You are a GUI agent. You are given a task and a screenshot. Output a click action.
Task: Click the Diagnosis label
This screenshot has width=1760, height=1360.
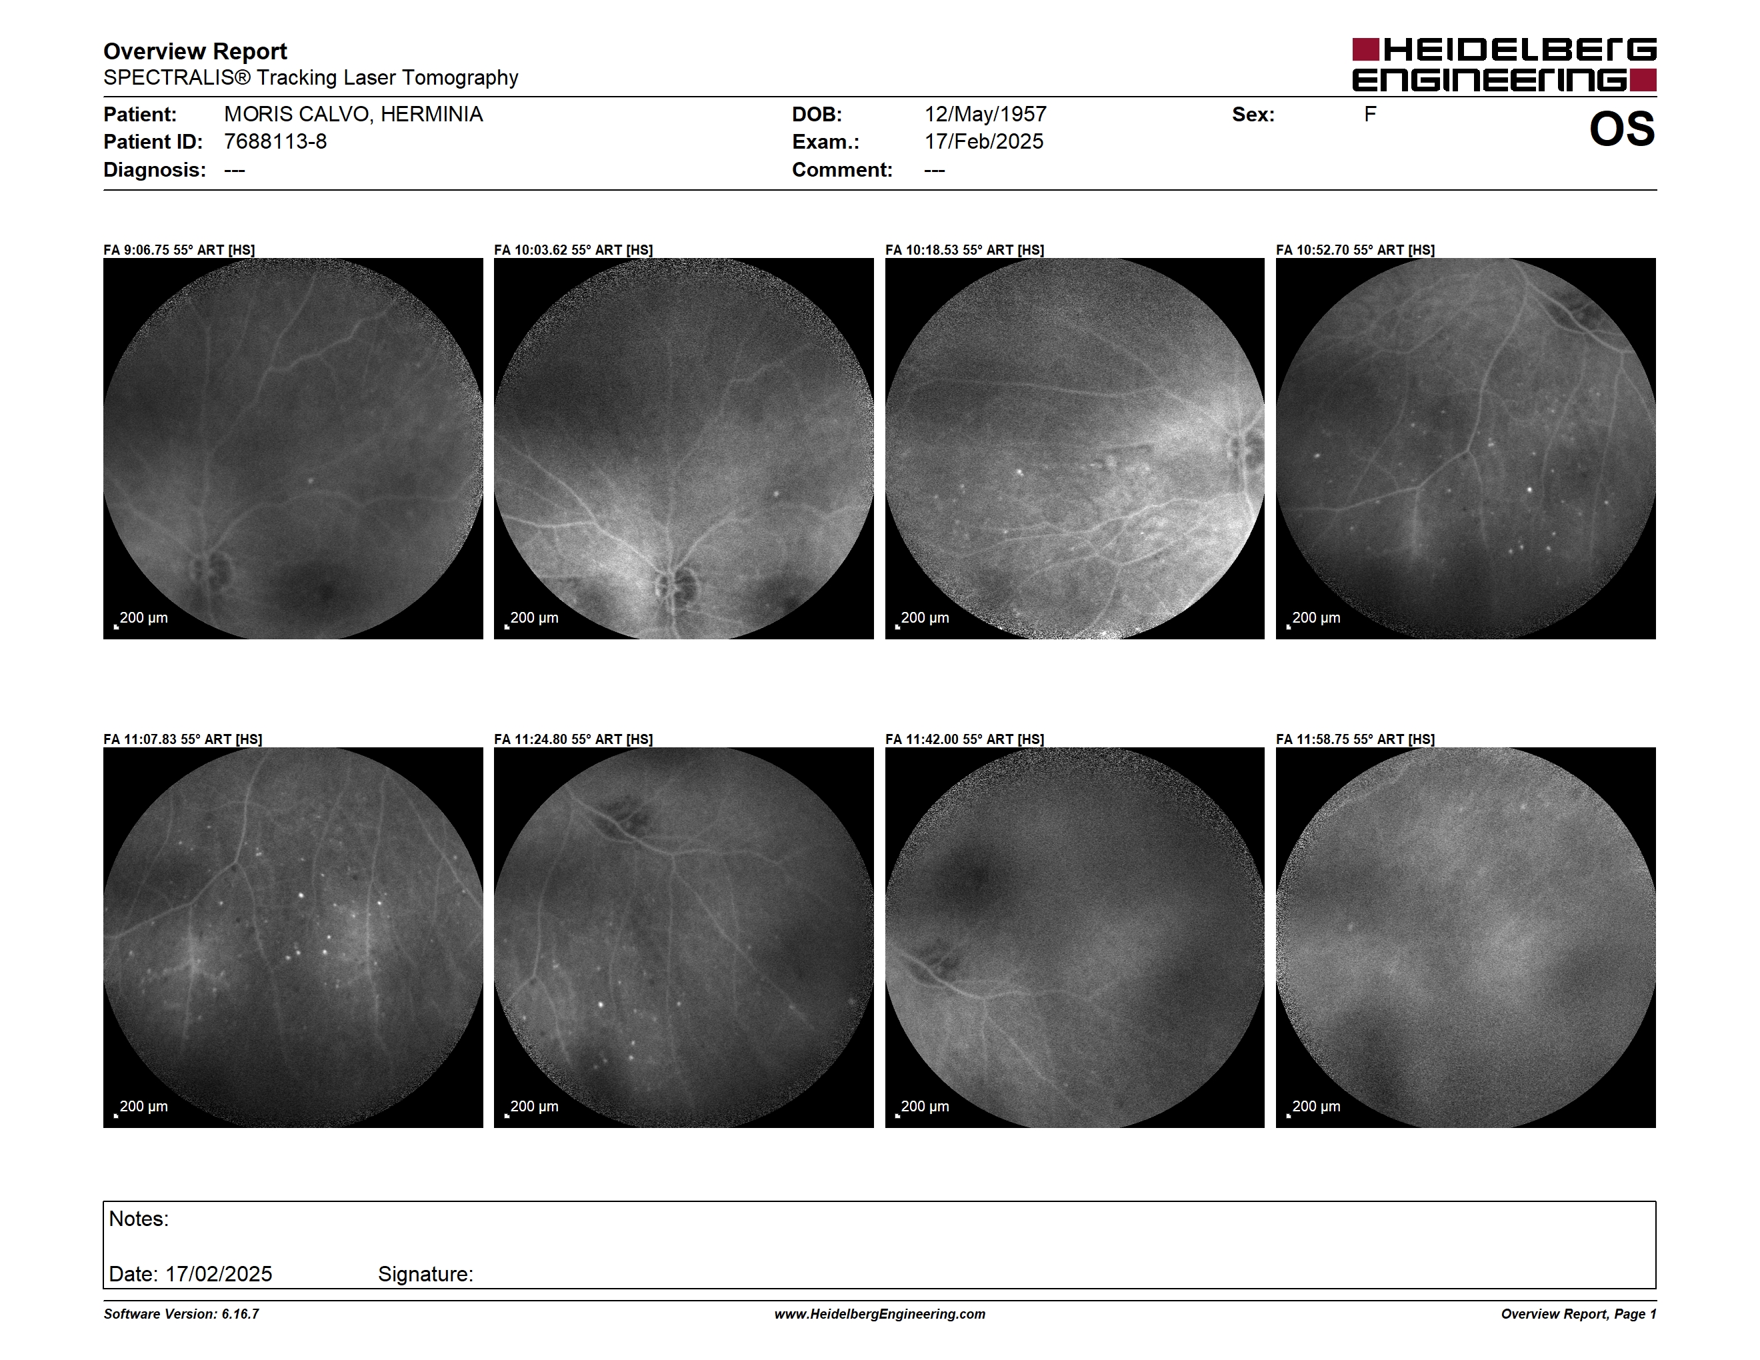[x=155, y=170]
